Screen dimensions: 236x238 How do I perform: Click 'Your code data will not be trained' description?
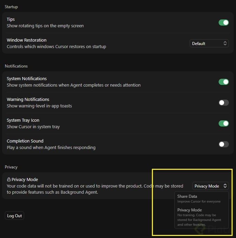coord(95,189)
